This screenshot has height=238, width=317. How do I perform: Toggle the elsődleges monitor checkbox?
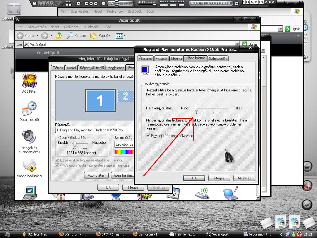(x=57, y=160)
